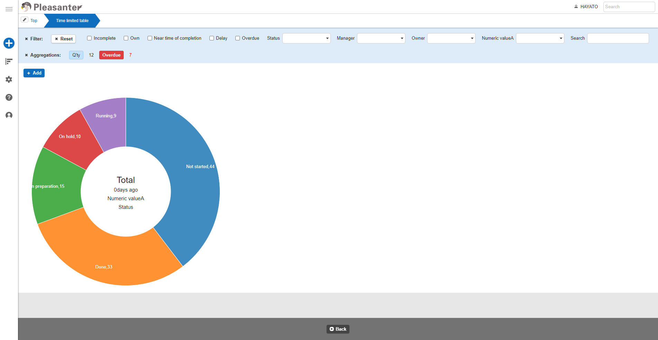Click the red Overdue aggregation badge
The width and height of the screenshot is (658, 340).
pyautogui.click(x=111, y=55)
